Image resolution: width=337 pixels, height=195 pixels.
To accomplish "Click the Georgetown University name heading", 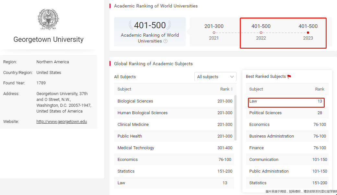I will click(x=49, y=39).
